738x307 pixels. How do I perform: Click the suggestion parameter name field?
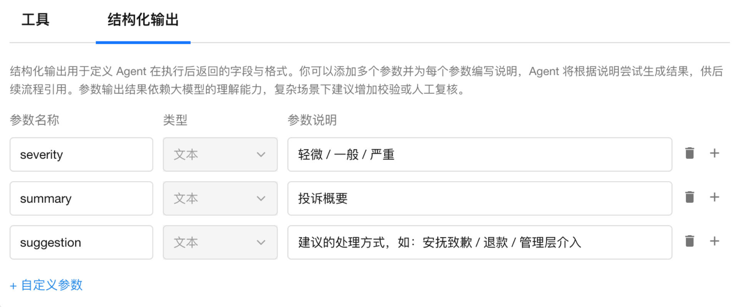(x=81, y=243)
